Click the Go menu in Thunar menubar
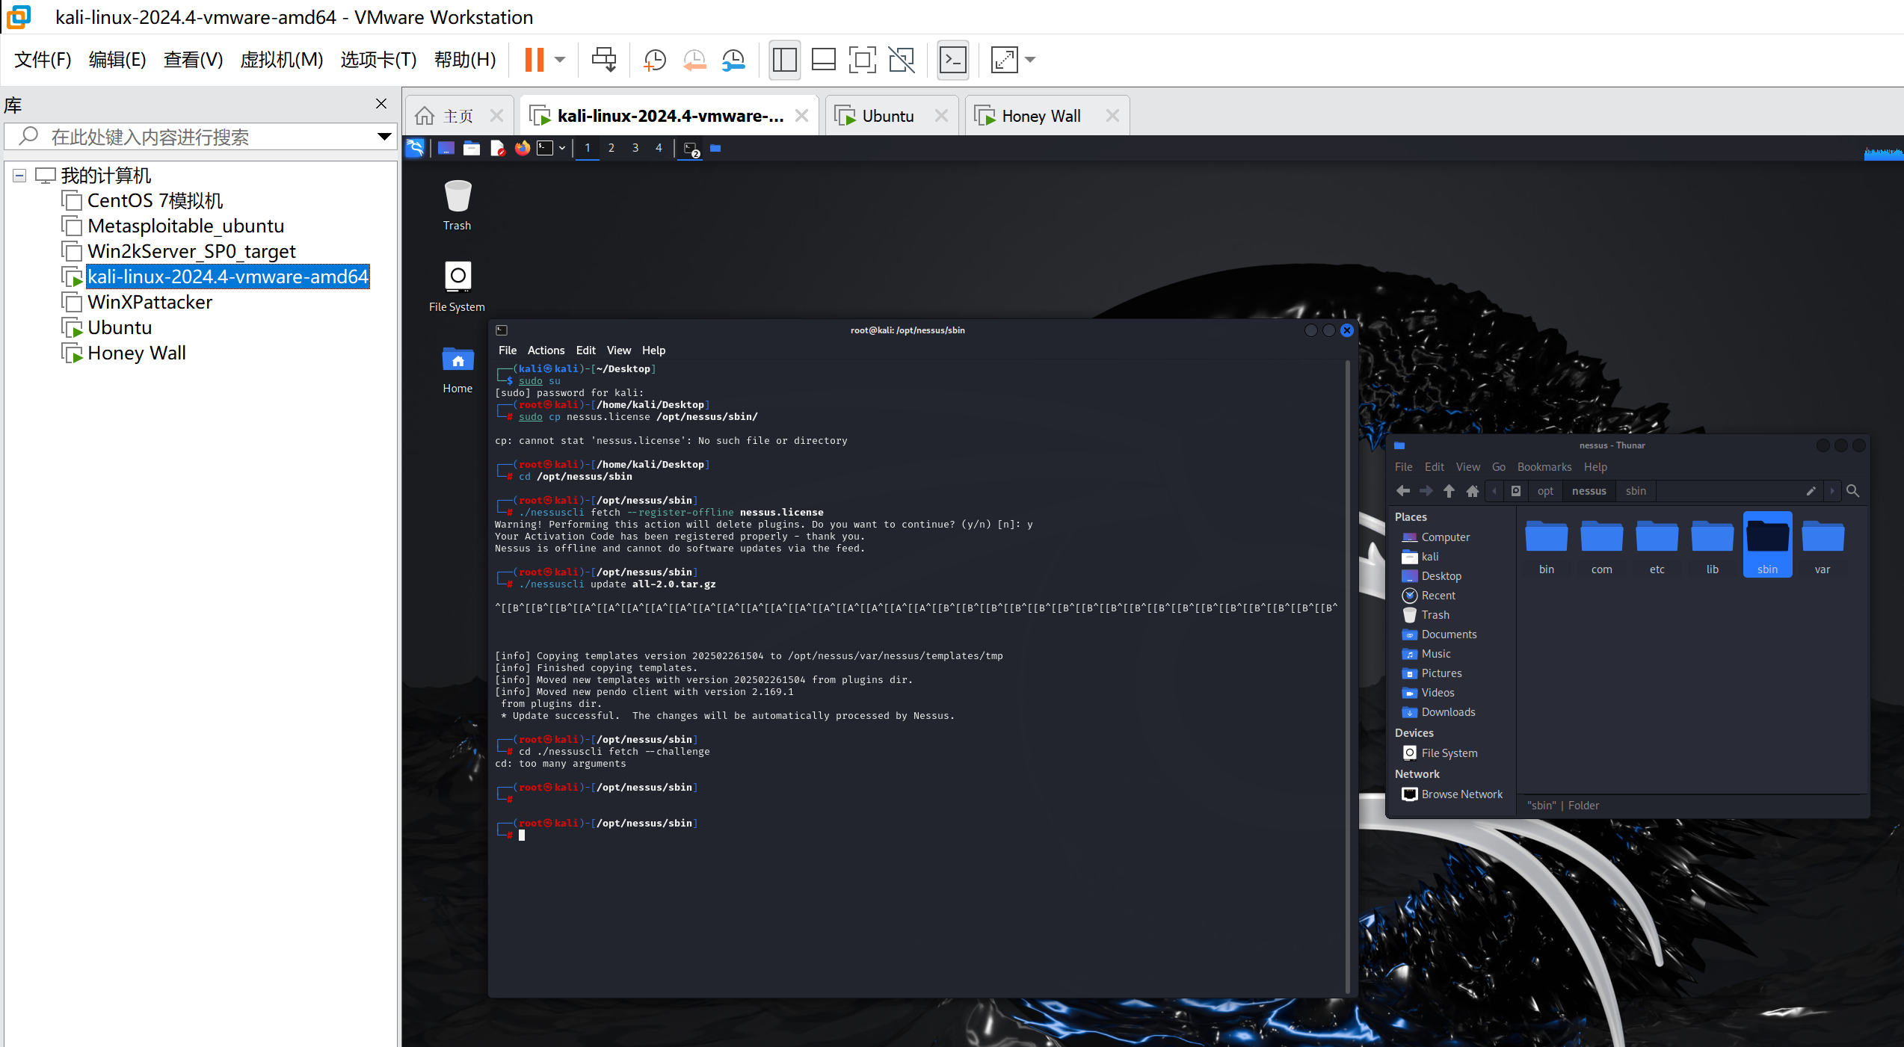The image size is (1904, 1047). click(1500, 467)
